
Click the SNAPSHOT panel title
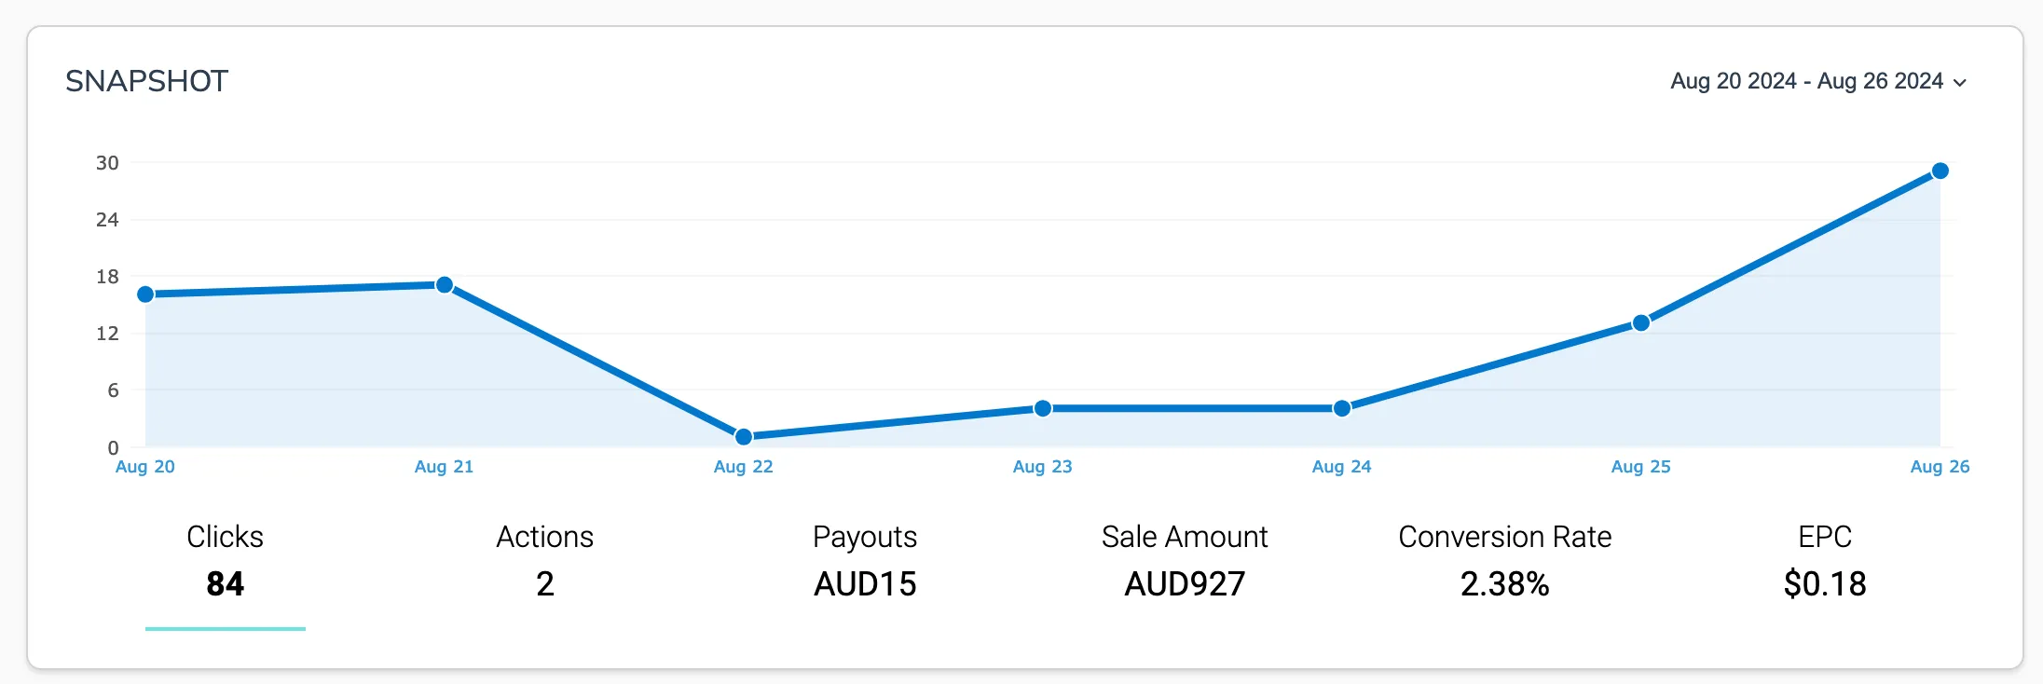(x=147, y=81)
